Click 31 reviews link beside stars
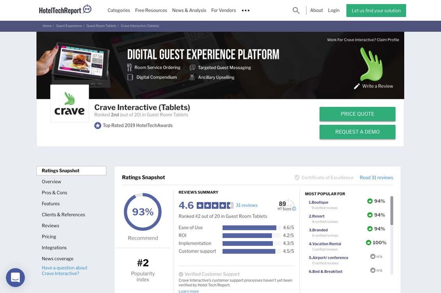This screenshot has width=441, height=293. click(x=246, y=205)
